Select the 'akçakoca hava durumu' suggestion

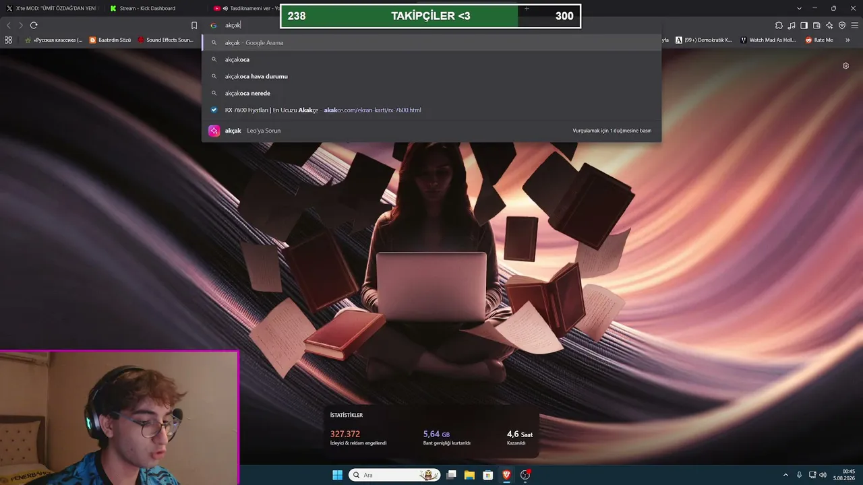tap(431, 76)
